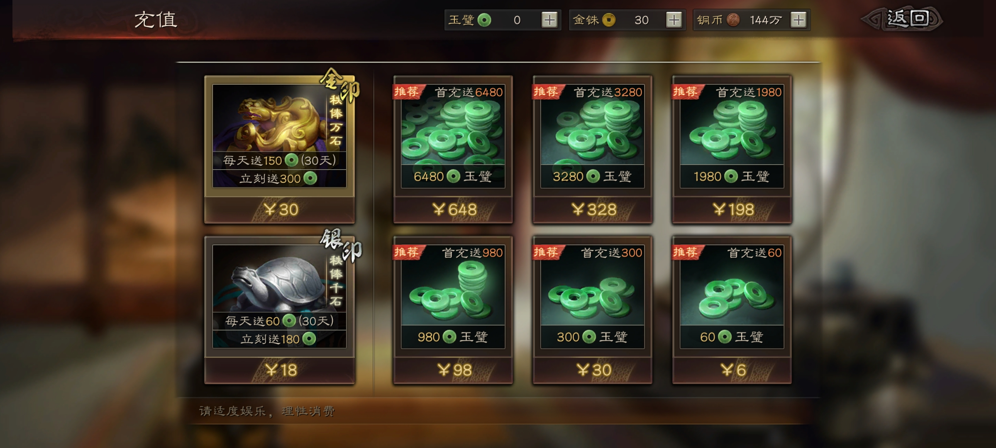Tap the 推荐 tag on 60 玉璧 pack
Screen dimensions: 996x448
pos(686,252)
